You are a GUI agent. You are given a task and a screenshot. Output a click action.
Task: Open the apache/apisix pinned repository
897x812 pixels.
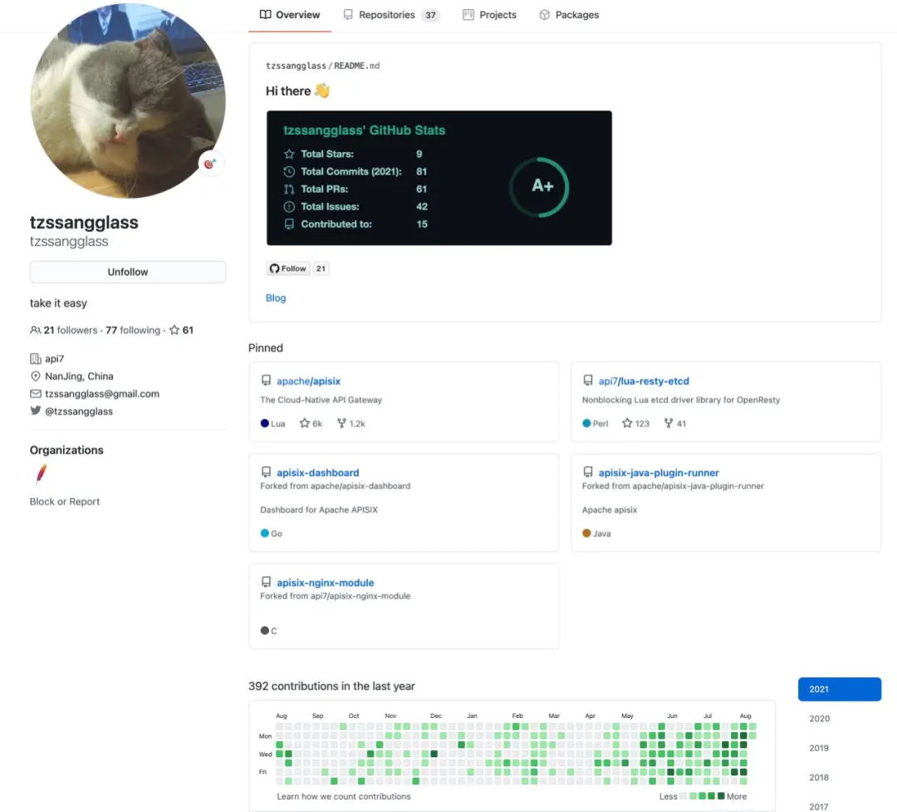308,381
